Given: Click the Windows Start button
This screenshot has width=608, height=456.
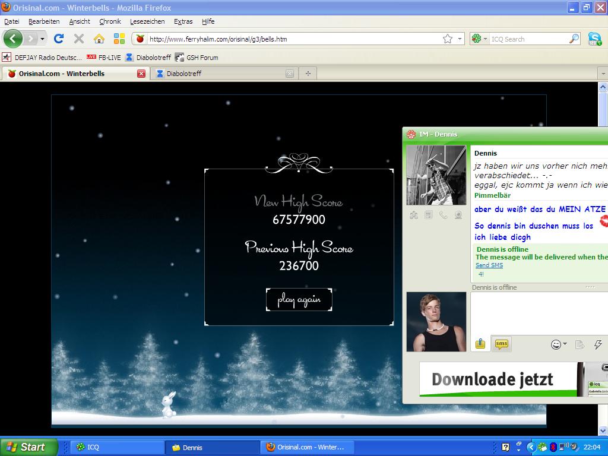Looking at the screenshot, I should [x=28, y=447].
